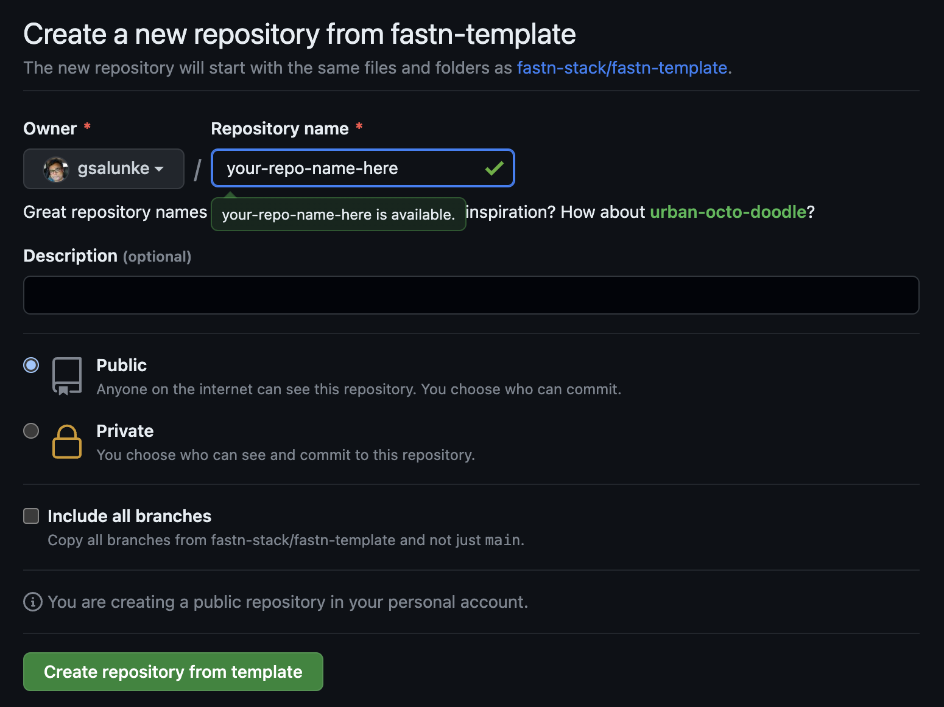Enable the Include all branches checkbox

click(31, 516)
